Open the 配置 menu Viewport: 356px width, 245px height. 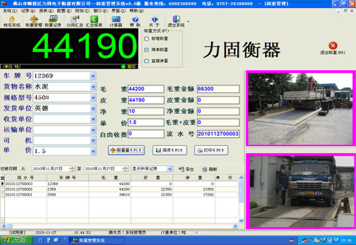coord(63,11)
